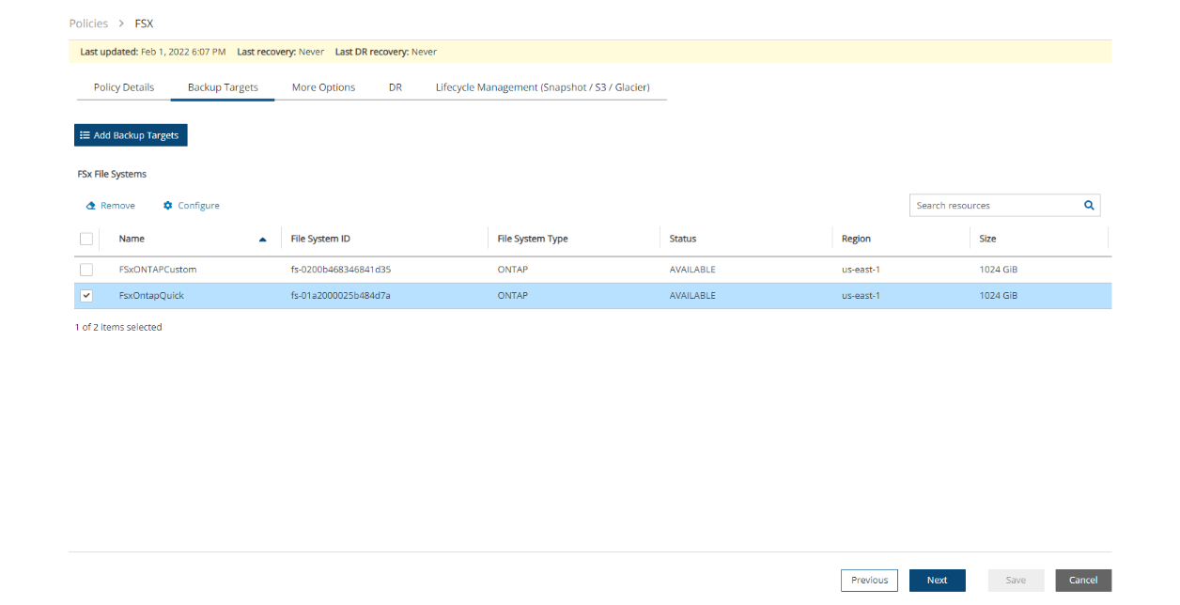Click the Name column sort arrow
This screenshot has height=605, width=1180.
pos(263,240)
